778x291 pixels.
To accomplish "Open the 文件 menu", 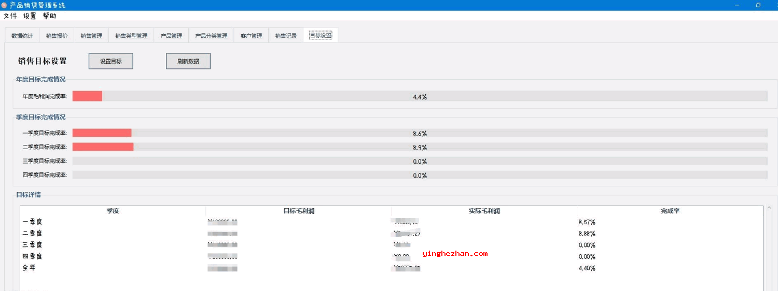I will click(10, 16).
